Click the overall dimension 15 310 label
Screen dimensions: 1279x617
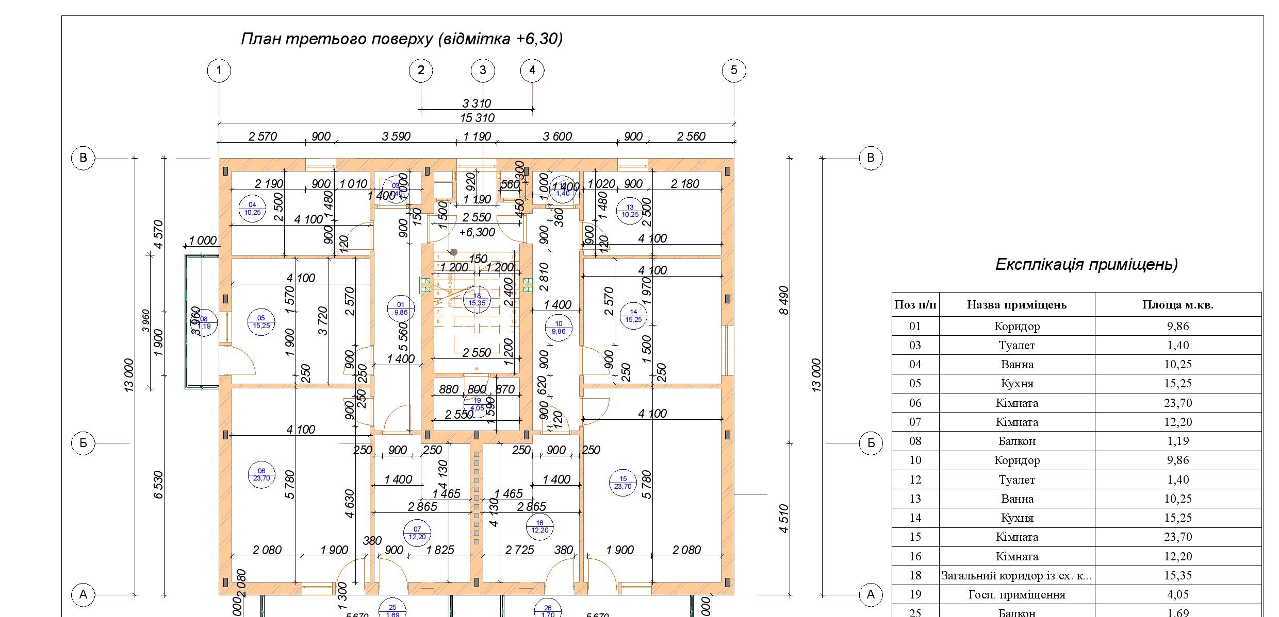tap(477, 118)
